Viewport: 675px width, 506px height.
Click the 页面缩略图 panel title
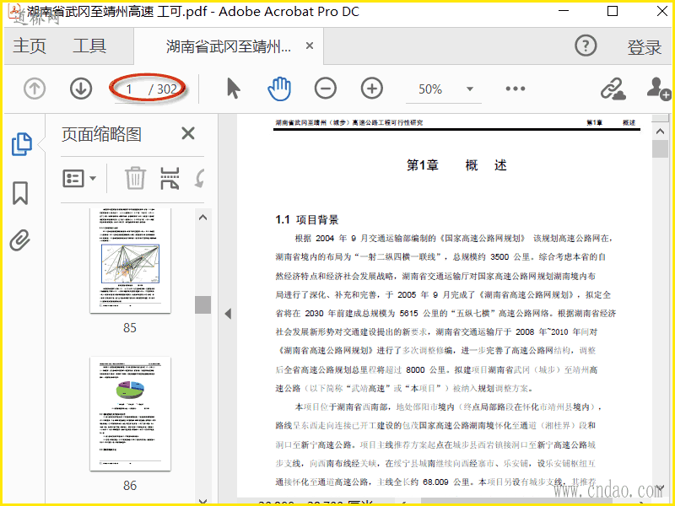pos(101,134)
